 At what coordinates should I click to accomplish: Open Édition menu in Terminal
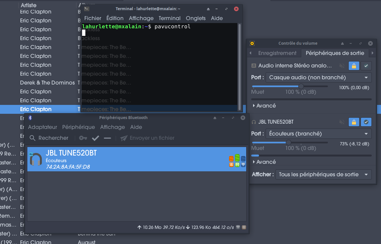point(115,18)
